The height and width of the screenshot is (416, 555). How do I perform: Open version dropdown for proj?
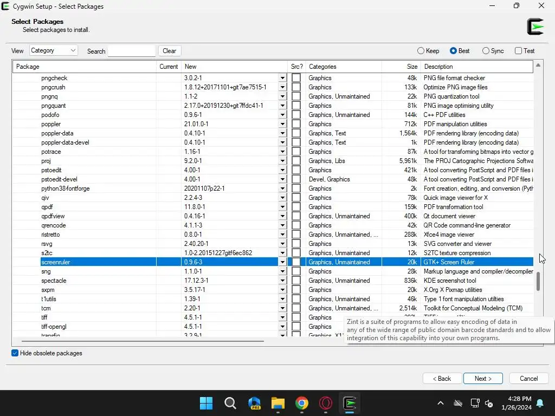pyautogui.click(x=282, y=161)
